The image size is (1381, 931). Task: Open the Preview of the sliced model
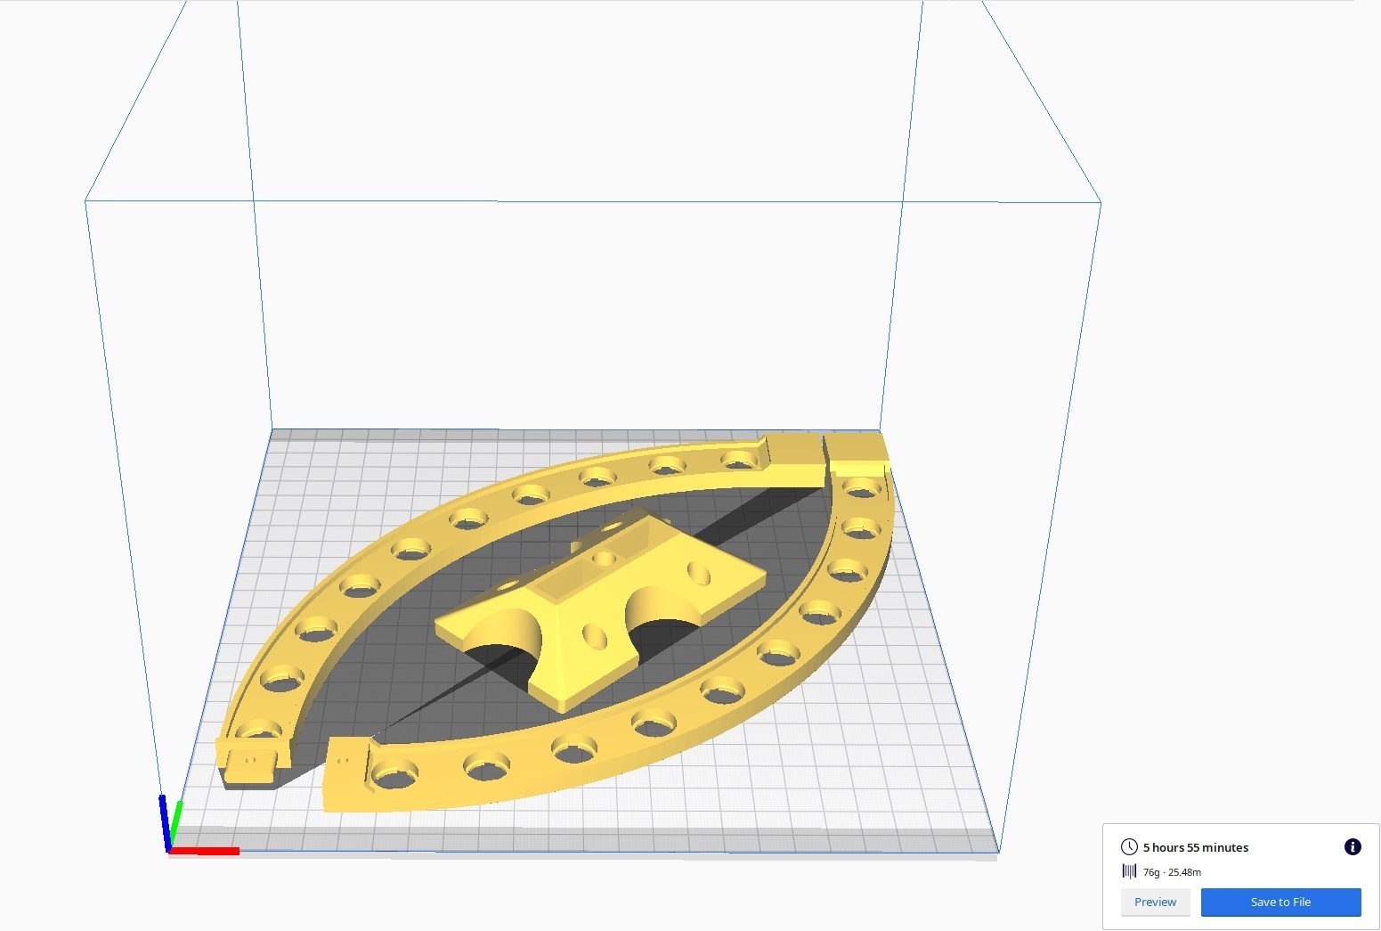coord(1155,902)
